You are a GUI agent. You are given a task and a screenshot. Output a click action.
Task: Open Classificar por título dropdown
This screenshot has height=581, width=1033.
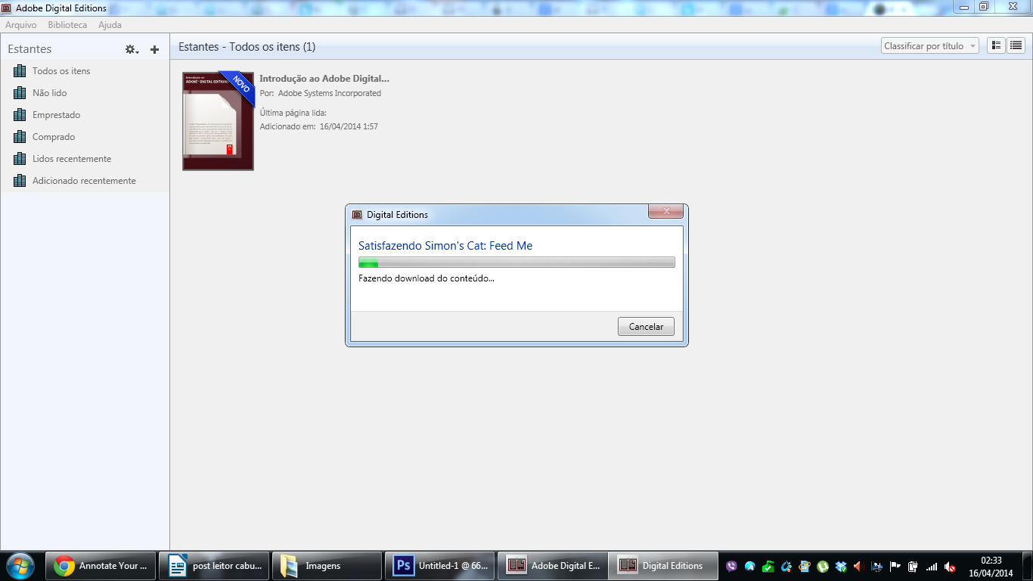(x=929, y=46)
